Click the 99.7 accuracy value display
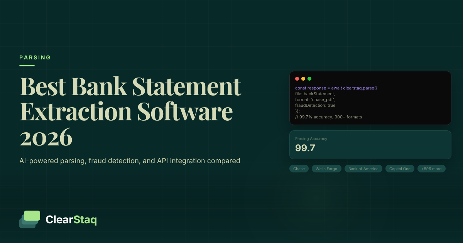This screenshot has width=463, height=243. click(x=305, y=148)
